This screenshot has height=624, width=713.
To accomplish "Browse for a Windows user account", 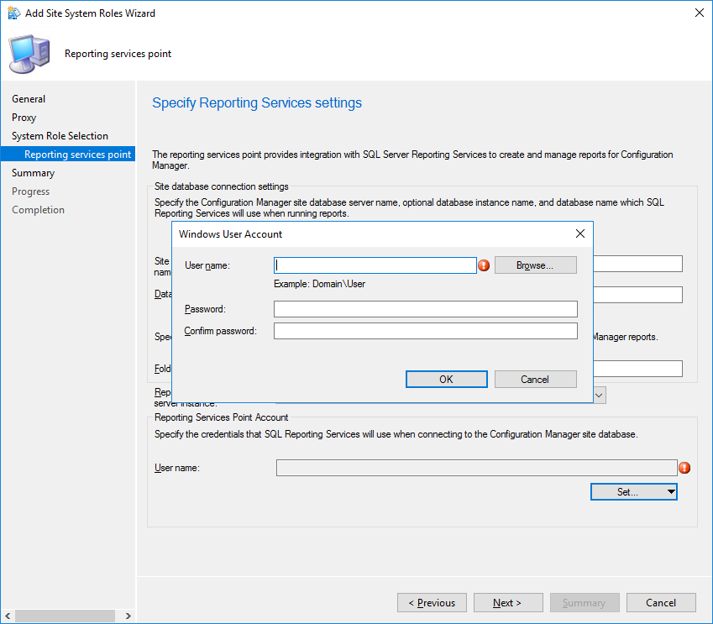I will coord(535,265).
